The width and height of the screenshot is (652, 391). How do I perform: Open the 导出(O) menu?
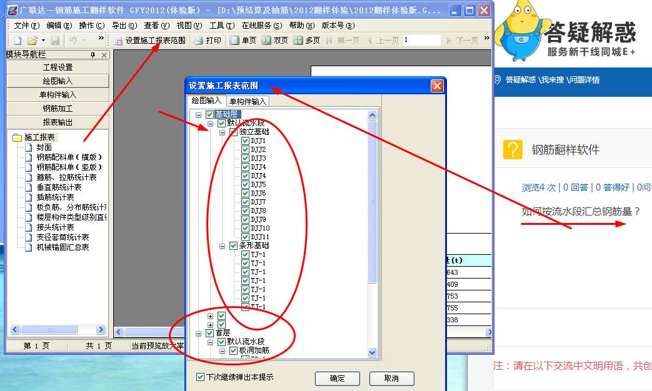[124, 26]
